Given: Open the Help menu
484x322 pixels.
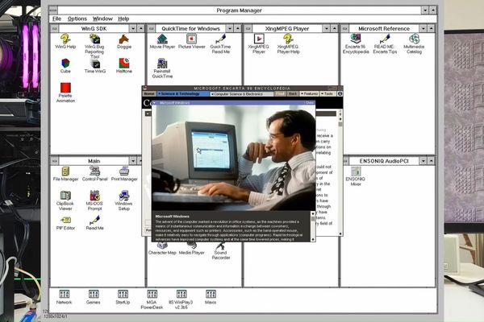Looking at the screenshot, I should click(123, 19).
